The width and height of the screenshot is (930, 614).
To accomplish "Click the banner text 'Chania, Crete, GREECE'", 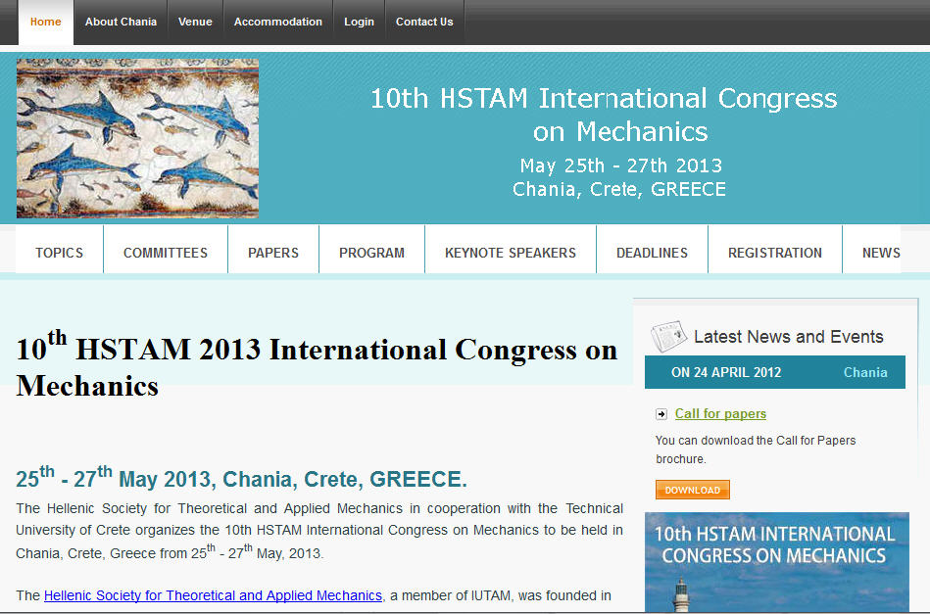I will (x=619, y=190).
